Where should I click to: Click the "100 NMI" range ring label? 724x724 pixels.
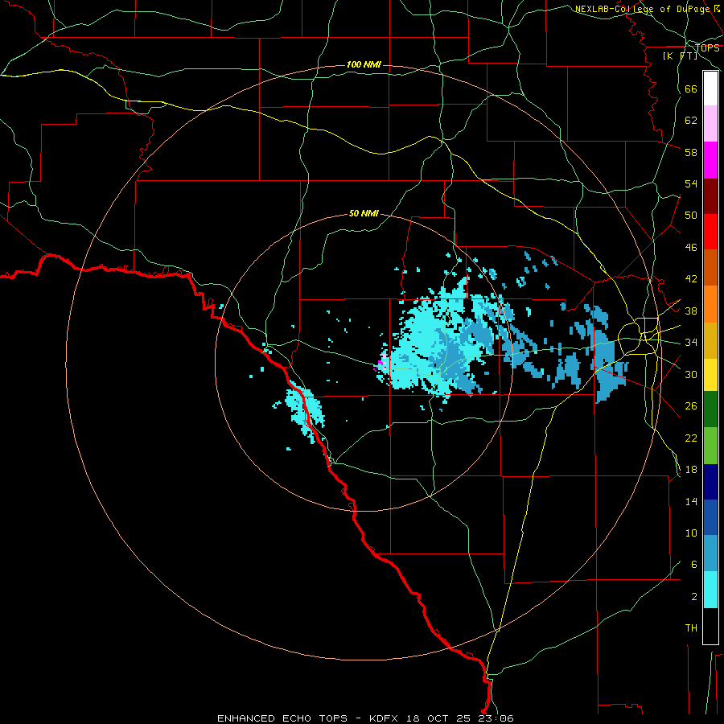tap(364, 64)
